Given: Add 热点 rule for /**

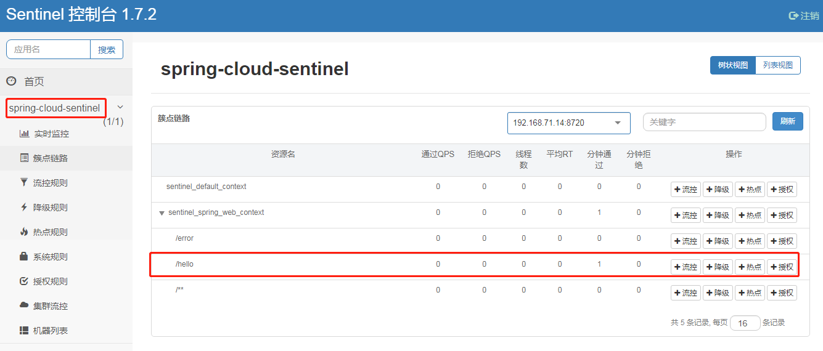Looking at the screenshot, I should [750, 293].
